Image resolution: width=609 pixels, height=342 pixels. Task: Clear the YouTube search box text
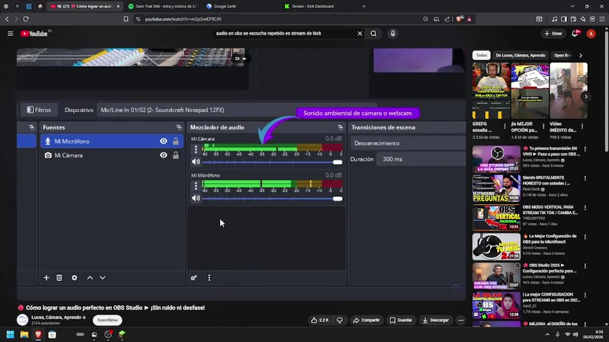[360, 34]
